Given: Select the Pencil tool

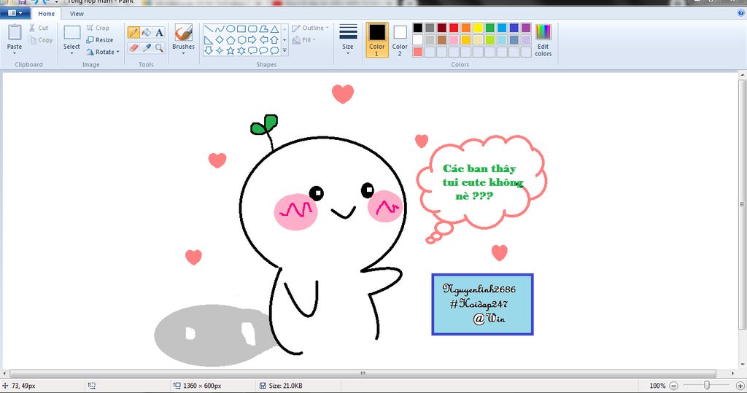Looking at the screenshot, I should [x=134, y=32].
